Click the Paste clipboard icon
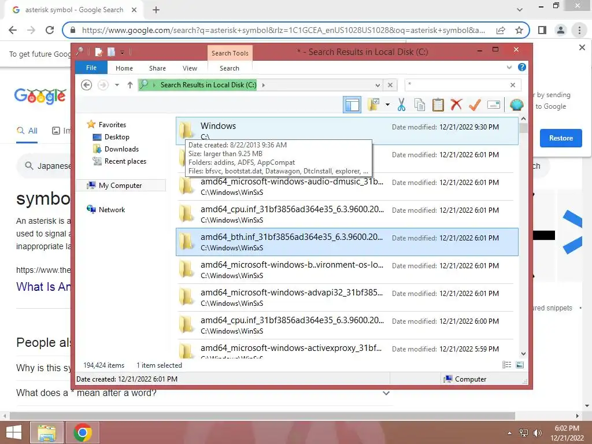 click(438, 105)
